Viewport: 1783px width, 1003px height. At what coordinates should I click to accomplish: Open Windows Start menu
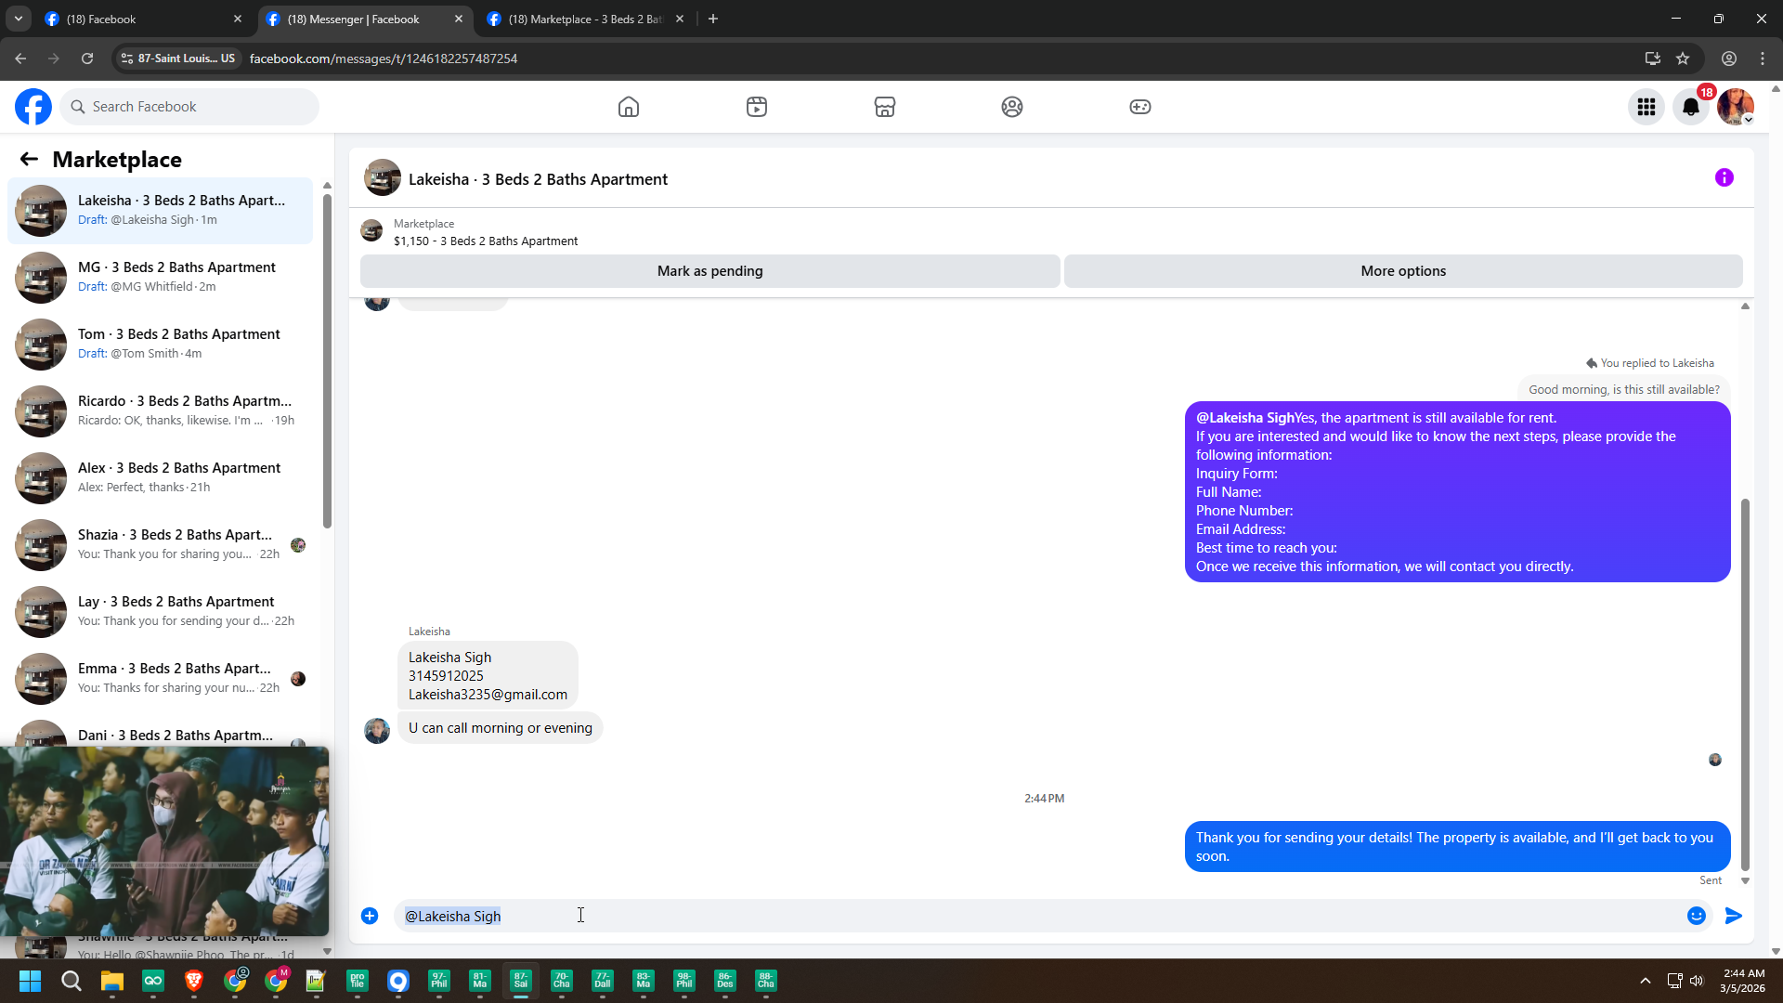click(30, 981)
